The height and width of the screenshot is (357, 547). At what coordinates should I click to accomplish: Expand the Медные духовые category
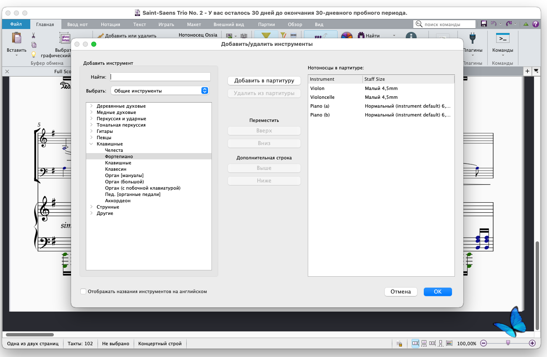pos(91,112)
